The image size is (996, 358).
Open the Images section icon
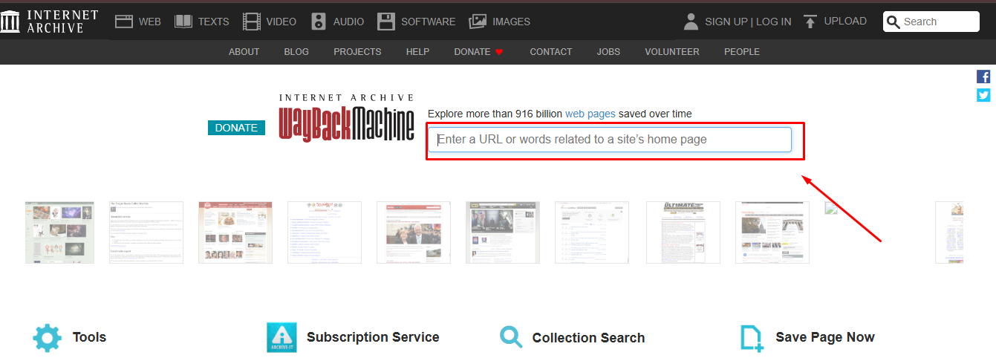pyautogui.click(x=478, y=22)
